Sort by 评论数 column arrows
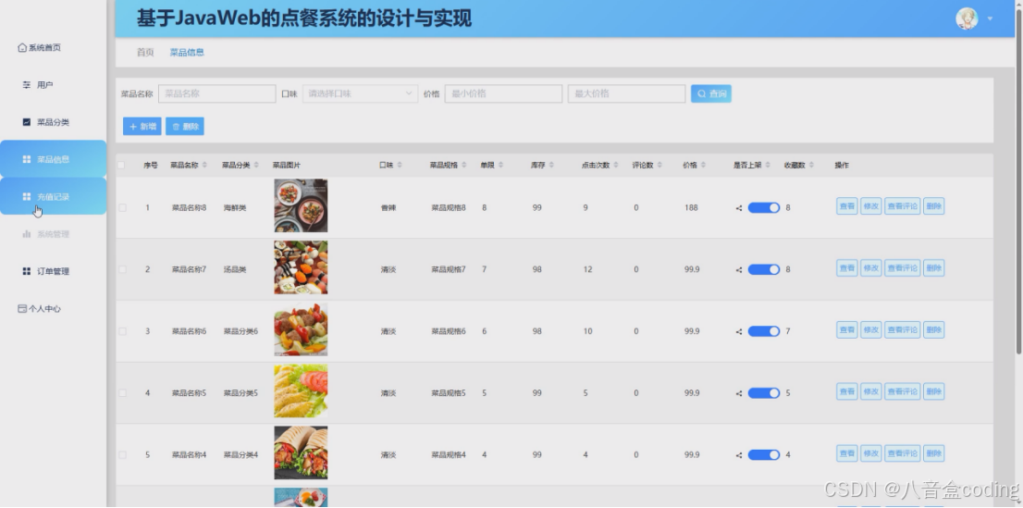1023x508 pixels. (659, 166)
